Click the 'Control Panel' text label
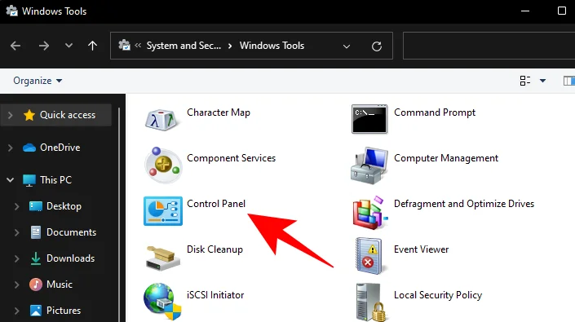The height and width of the screenshot is (322, 575). coord(216,204)
